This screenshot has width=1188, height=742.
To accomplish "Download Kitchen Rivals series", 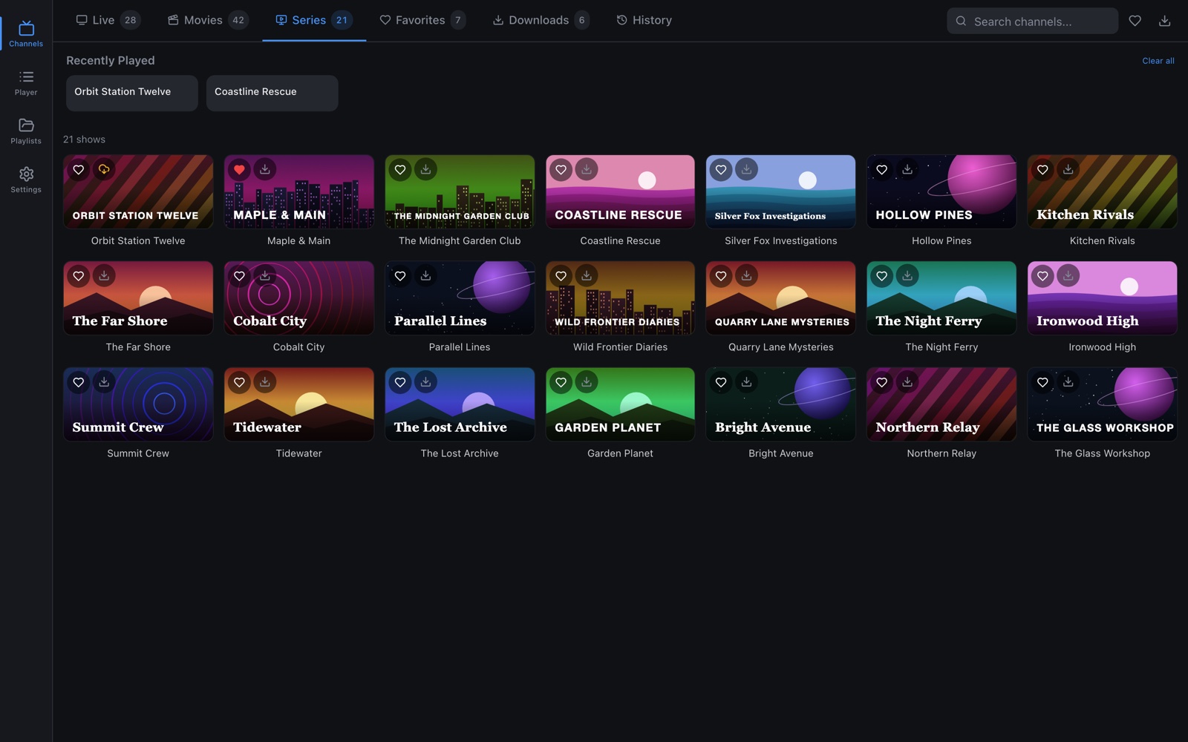I will (1068, 170).
